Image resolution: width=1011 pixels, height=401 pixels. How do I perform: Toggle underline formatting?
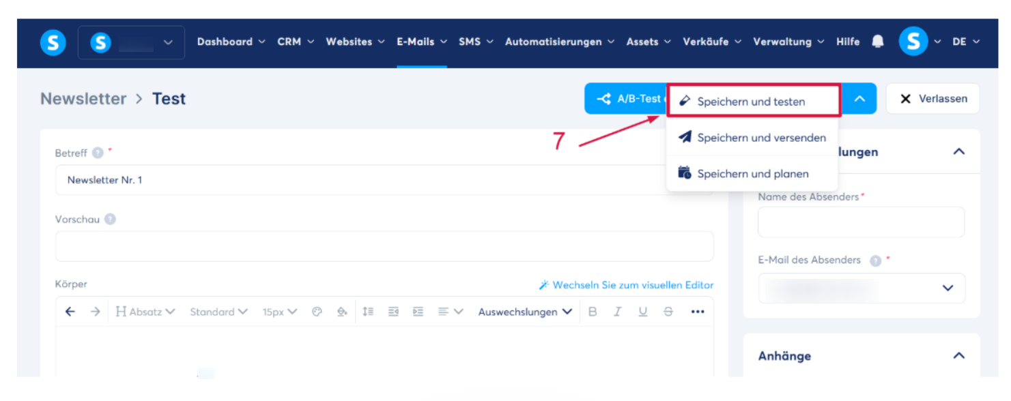tap(643, 312)
